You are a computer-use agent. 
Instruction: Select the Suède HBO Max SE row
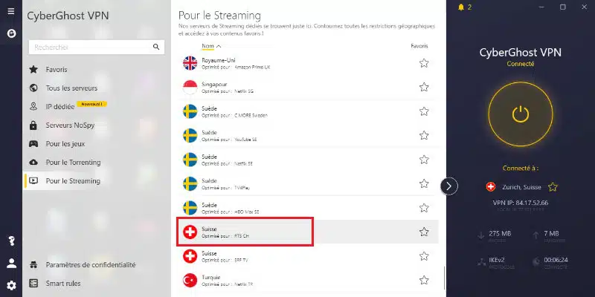pos(309,208)
